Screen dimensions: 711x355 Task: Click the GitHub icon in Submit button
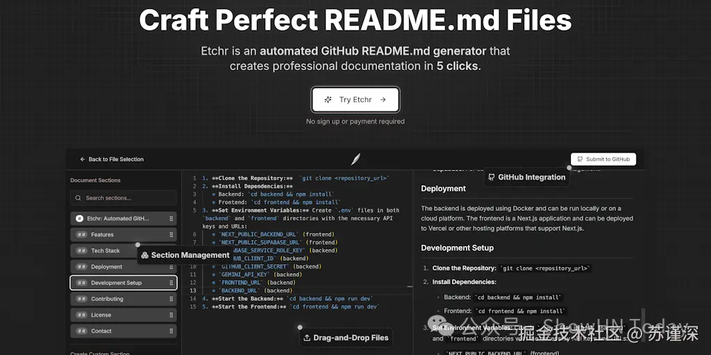[580, 159]
